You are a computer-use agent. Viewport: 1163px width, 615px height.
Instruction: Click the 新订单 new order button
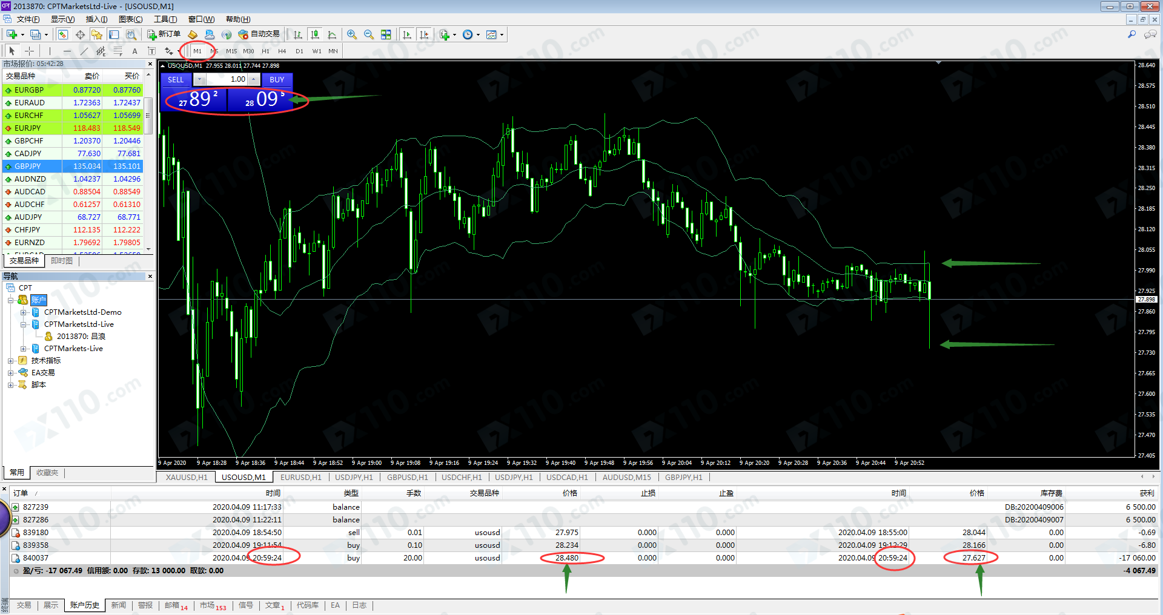(164, 35)
